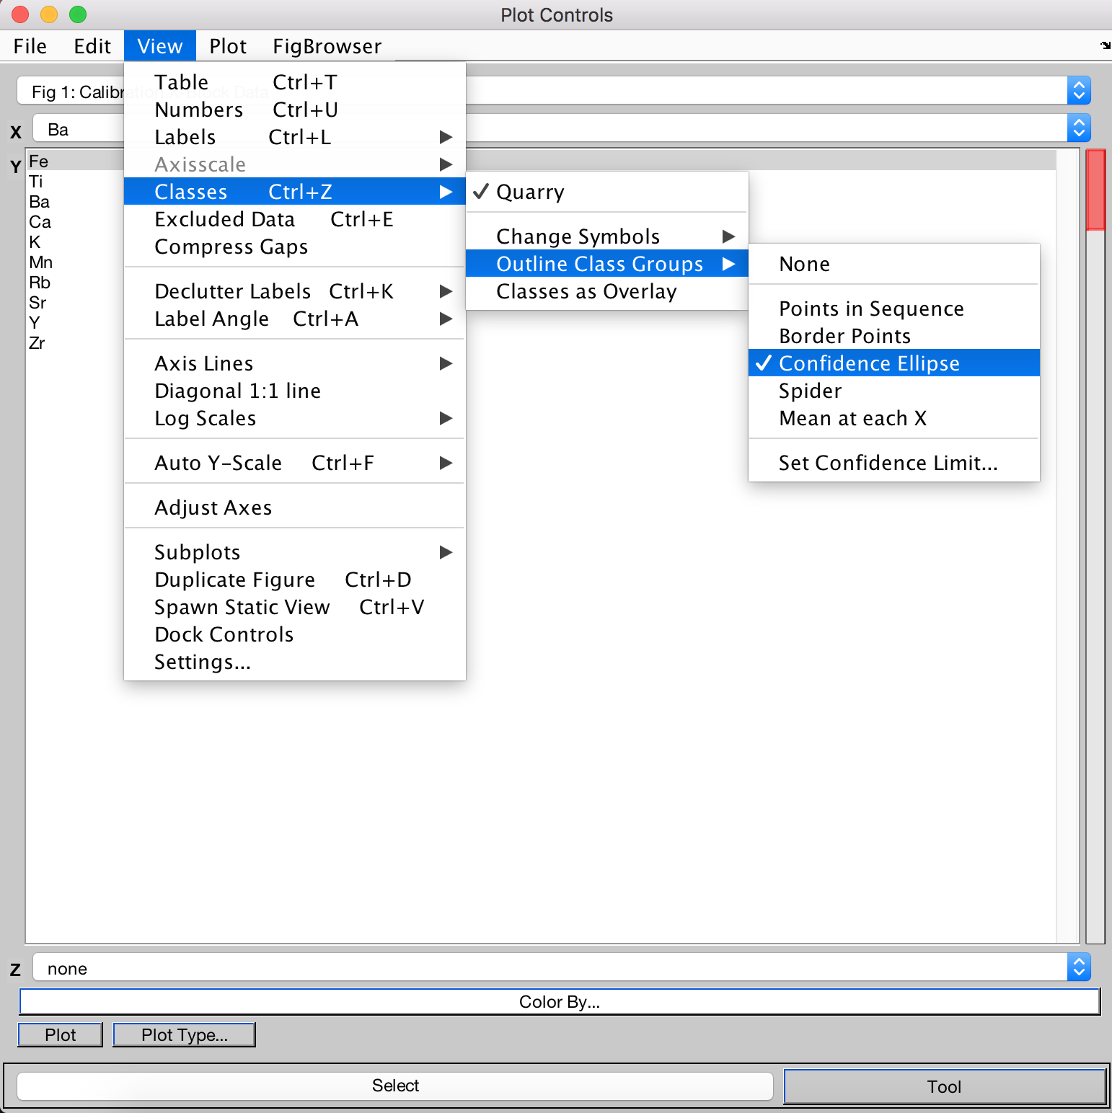Screen dimensions: 1112x1113
Task: Toggle the Quarry class checkmark
Action: pyautogui.click(x=530, y=192)
